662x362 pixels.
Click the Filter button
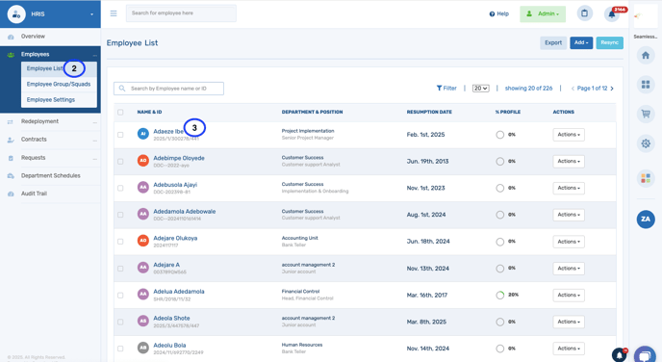click(x=446, y=89)
